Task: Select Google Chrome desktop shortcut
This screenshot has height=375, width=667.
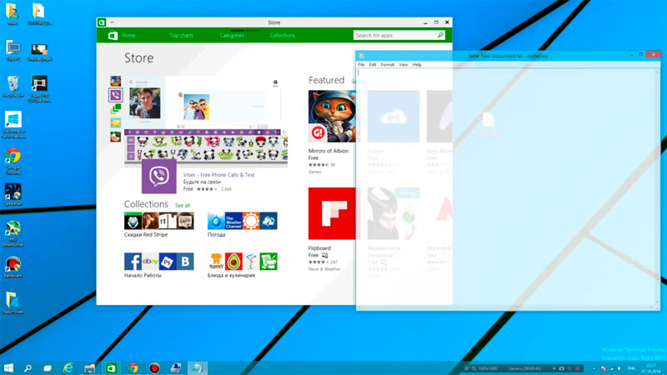Action: [13, 161]
